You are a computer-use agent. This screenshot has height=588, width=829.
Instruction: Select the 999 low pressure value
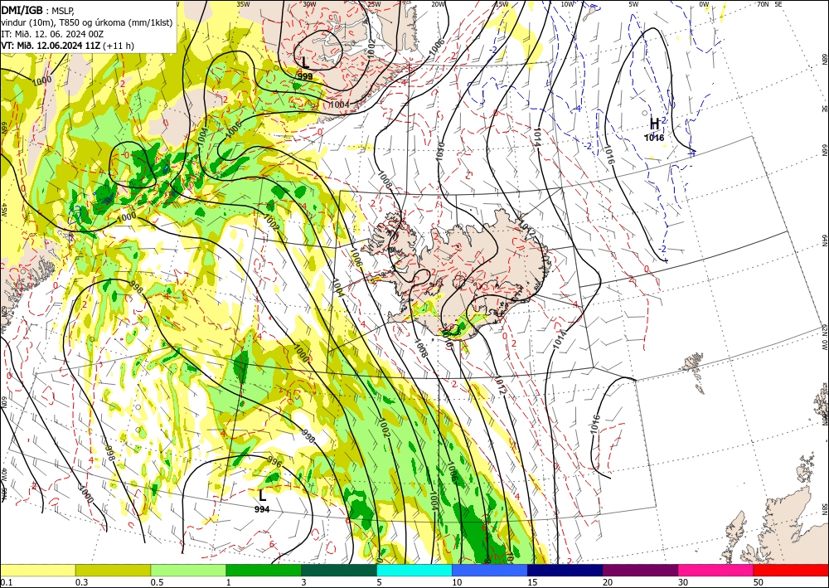(x=305, y=76)
